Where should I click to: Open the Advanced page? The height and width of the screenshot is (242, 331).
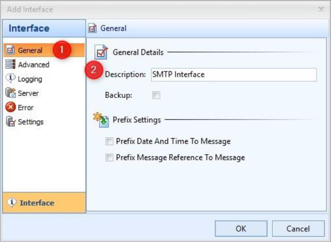34,65
